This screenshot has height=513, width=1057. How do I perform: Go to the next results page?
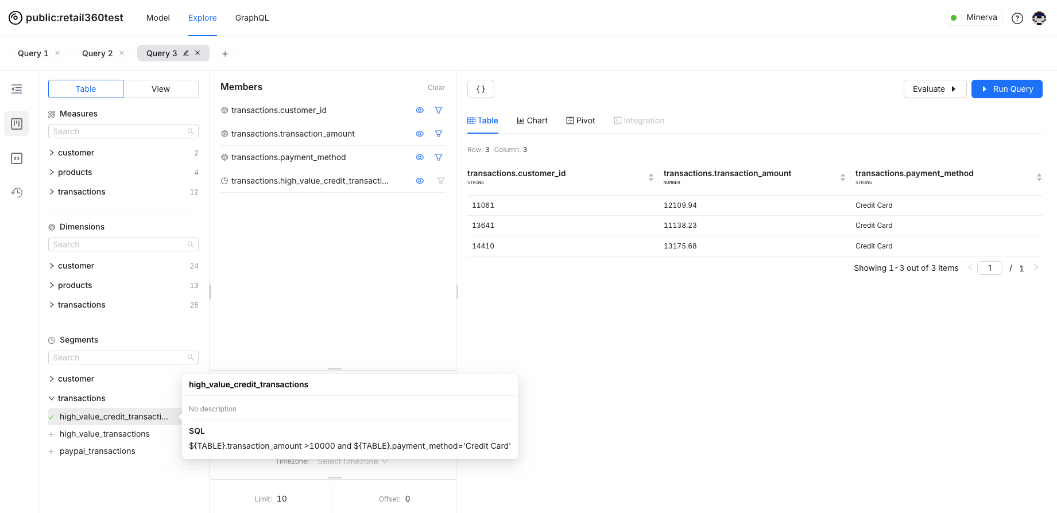(x=1036, y=267)
